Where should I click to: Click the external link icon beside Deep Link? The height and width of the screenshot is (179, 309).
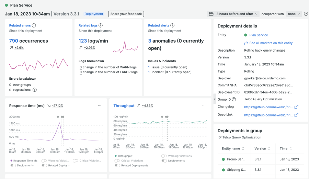[296, 115]
